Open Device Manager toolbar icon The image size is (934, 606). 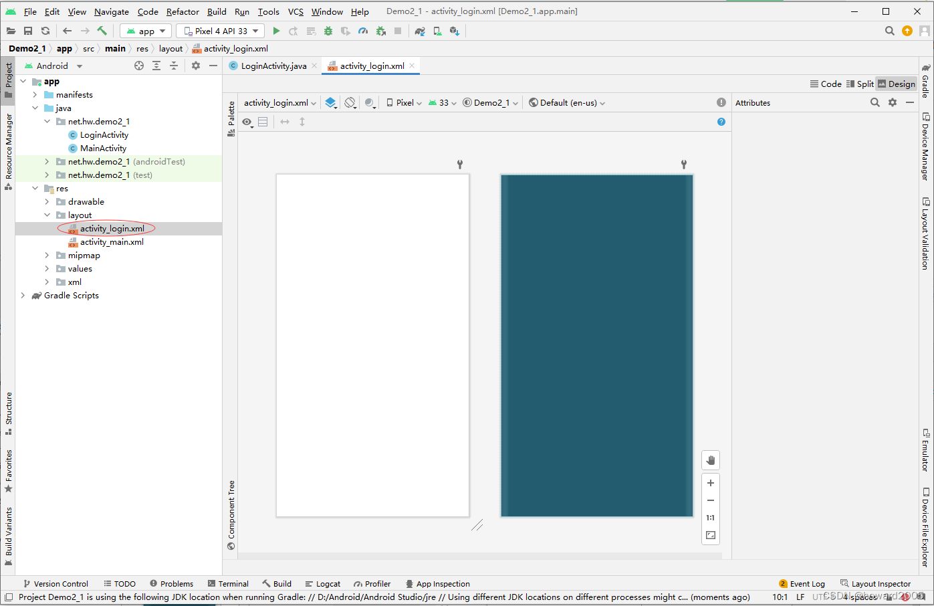pos(437,31)
